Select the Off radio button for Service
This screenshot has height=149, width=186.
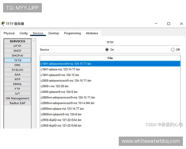click(x=173, y=50)
